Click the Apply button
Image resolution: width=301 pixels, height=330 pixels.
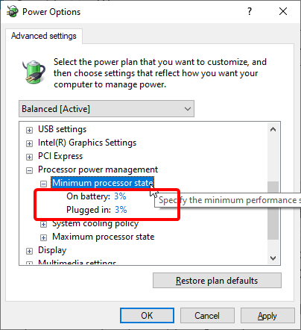pos(267,316)
